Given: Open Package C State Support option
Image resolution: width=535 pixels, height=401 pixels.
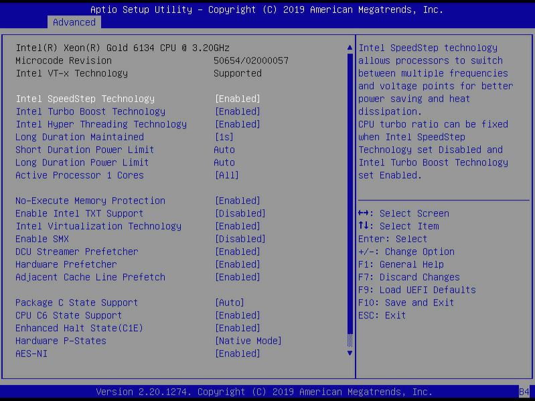Looking at the screenshot, I should coord(77,302).
